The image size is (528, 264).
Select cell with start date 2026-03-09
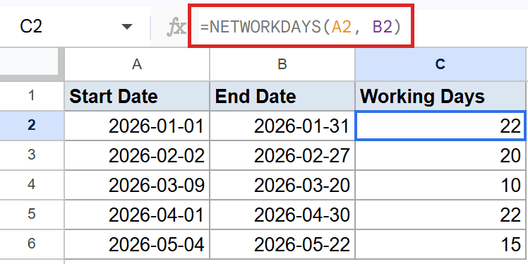(137, 185)
